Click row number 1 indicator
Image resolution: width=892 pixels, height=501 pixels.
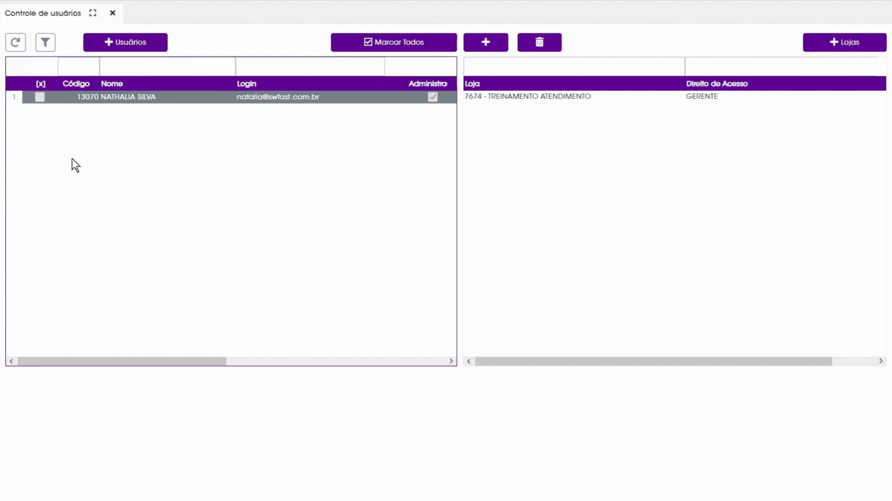coord(14,97)
